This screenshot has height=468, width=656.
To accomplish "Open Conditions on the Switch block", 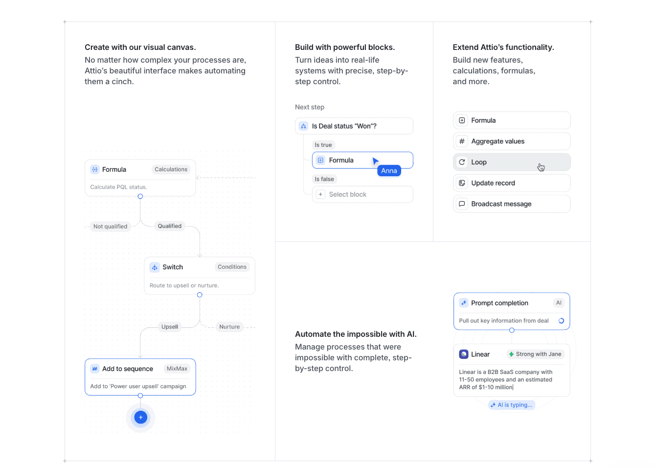I will [232, 267].
